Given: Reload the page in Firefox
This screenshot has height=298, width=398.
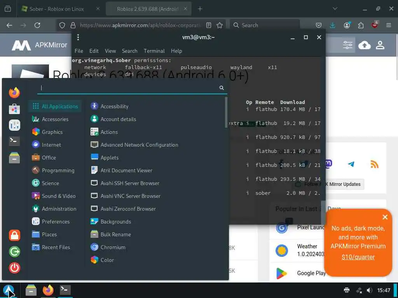Looking at the screenshot, I should (37, 25).
